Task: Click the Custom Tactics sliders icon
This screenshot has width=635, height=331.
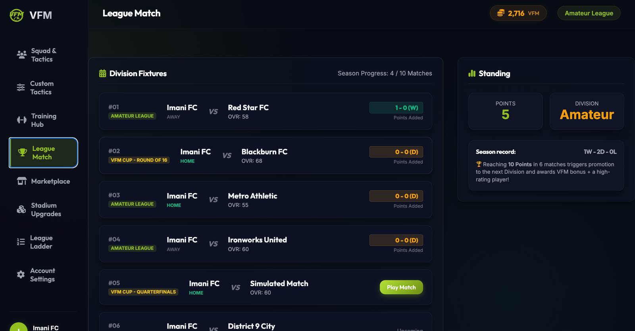Action: [x=21, y=88]
